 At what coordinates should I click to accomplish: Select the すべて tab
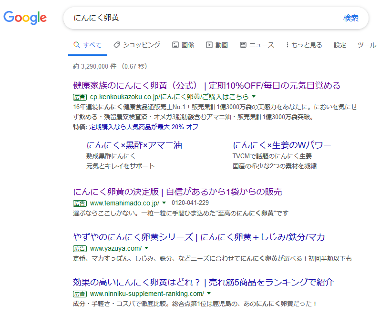point(88,45)
